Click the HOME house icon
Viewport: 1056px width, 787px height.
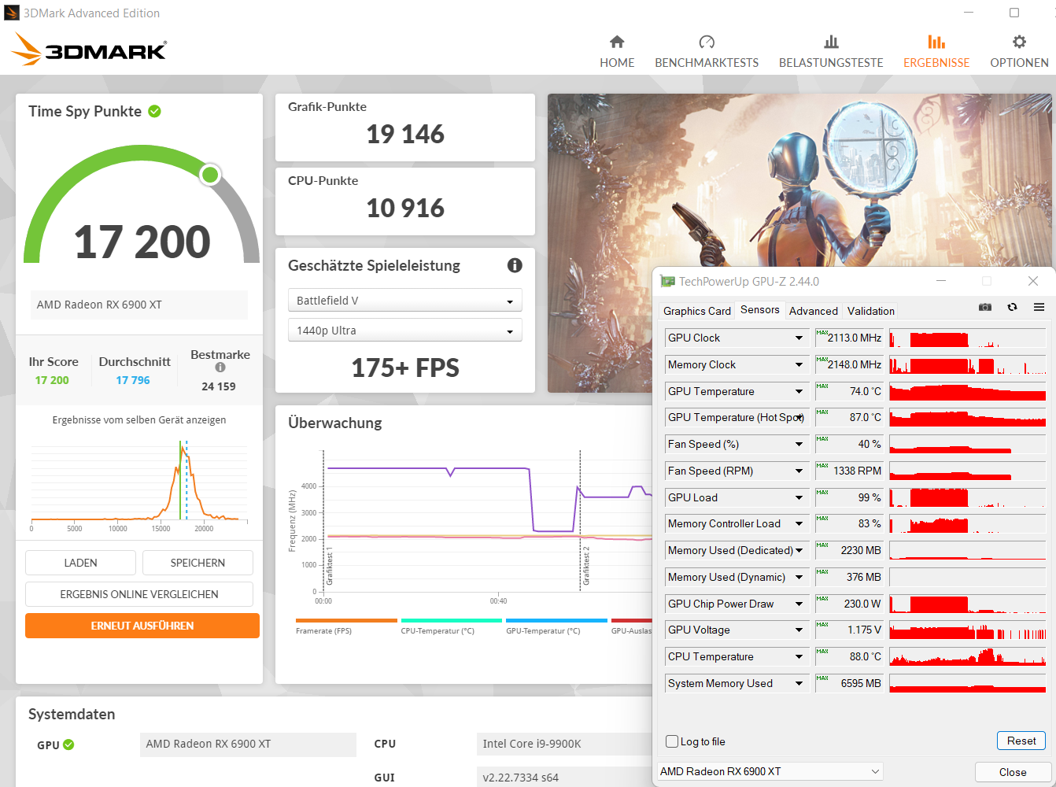click(617, 42)
